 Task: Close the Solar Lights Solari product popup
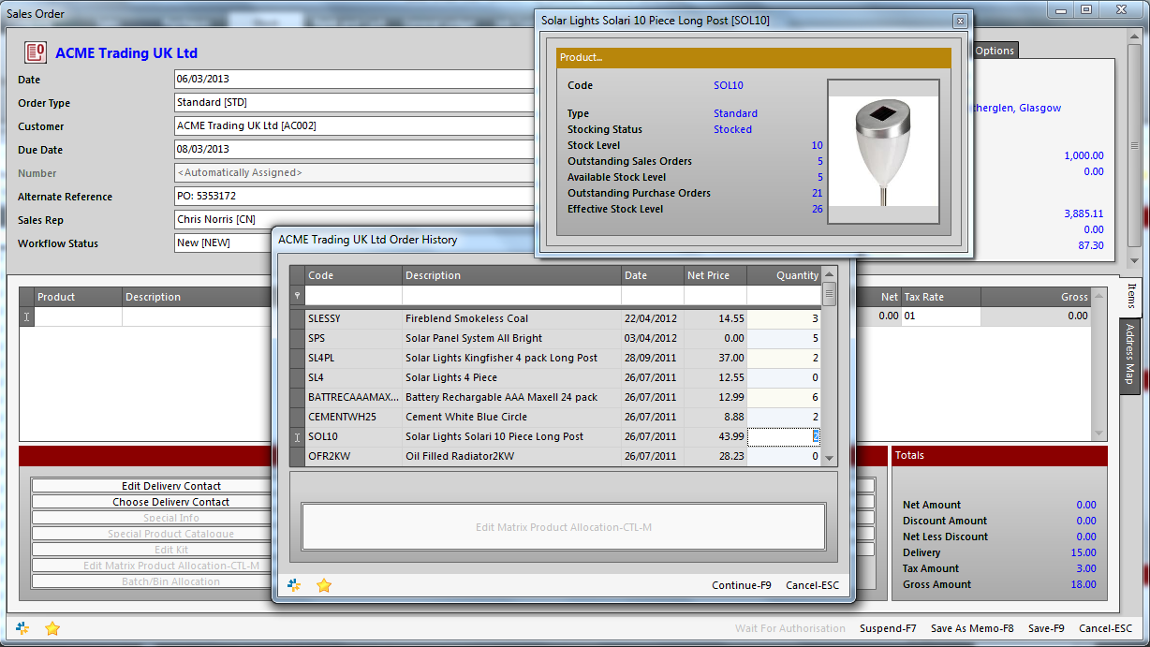coord(959,21)
